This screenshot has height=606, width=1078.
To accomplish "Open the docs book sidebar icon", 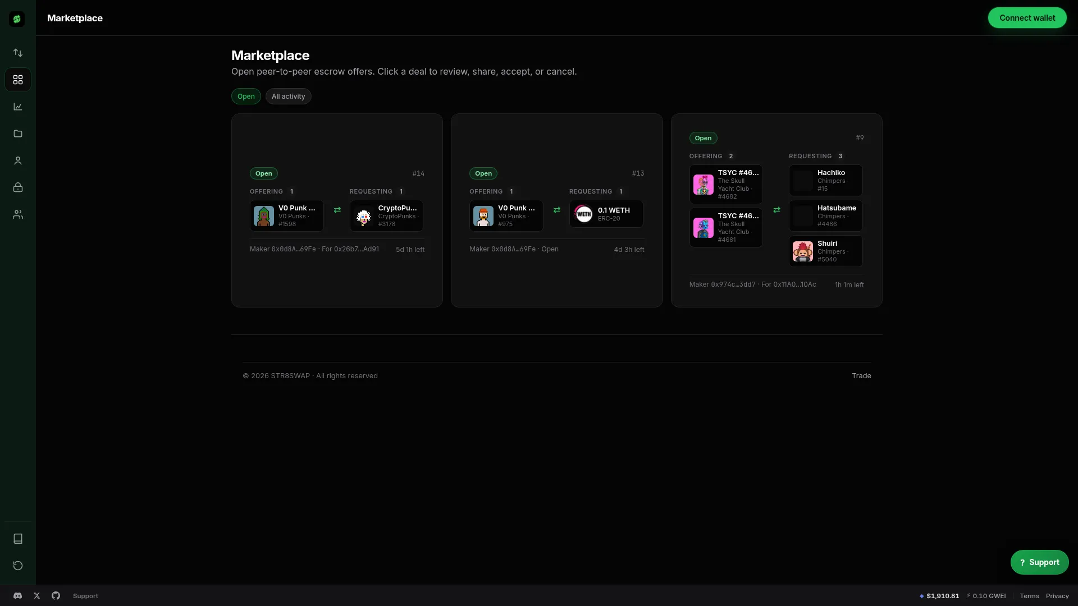I will pyautogui.click(x=18, y=539).
